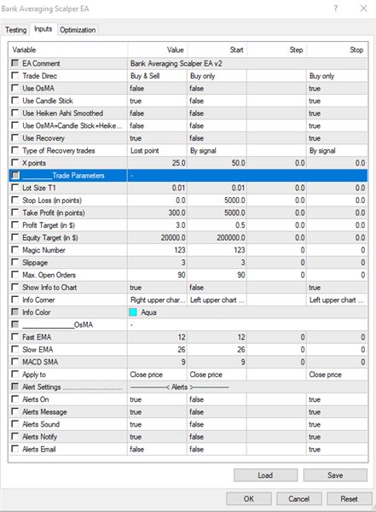
Task: Click Alerts Sound Stop value 'true'
Action: (337, 424)
